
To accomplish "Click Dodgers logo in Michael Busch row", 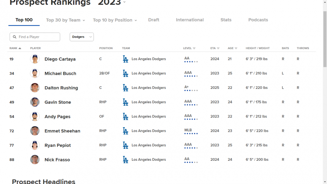I will point(125,73).
